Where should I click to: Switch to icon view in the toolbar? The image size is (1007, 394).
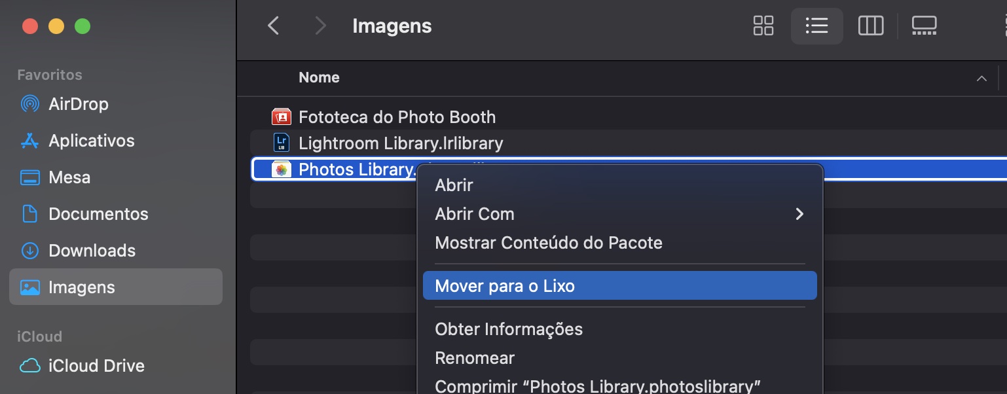tap(763, 26)
